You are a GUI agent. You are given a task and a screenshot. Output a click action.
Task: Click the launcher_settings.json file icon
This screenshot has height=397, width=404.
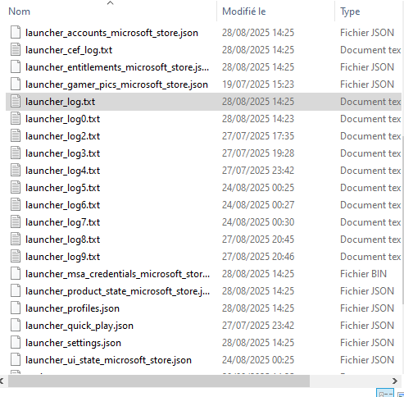[16, 343]
